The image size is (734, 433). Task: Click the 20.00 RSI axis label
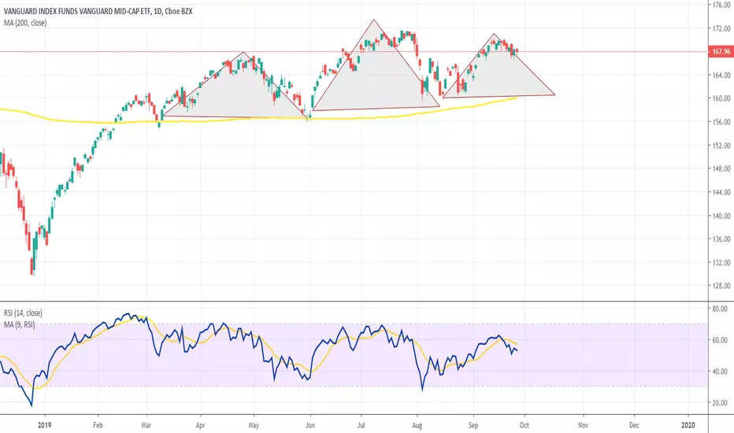(720, 402)
